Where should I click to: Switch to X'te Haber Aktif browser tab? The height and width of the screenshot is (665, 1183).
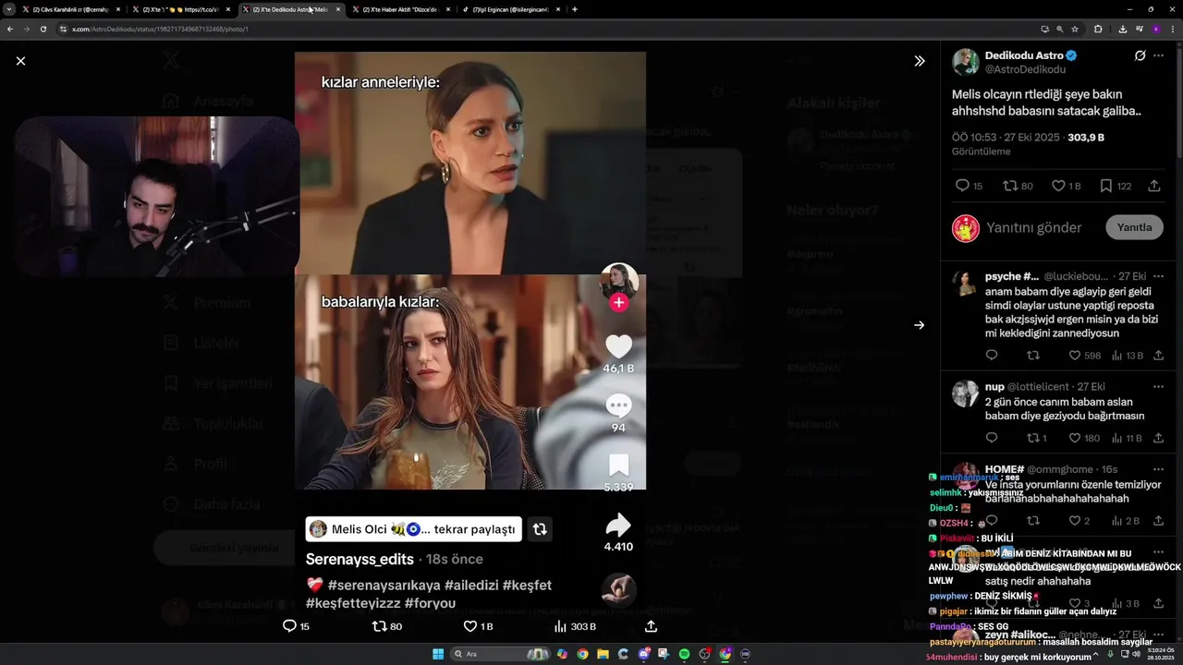click(400, 9)
